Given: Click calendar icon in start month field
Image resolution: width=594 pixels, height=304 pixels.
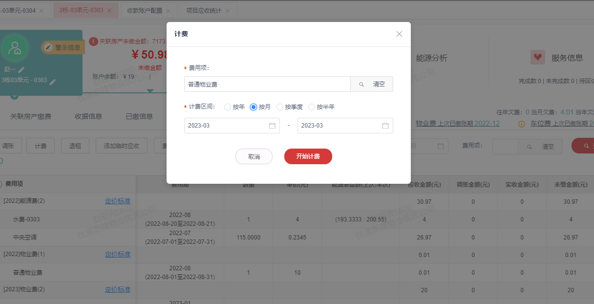Looking at the screenshot, I should 272,126.
